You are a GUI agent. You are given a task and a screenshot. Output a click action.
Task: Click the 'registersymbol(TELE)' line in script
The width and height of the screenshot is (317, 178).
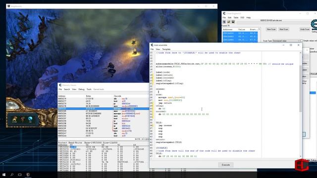click(x=169, y=142)
